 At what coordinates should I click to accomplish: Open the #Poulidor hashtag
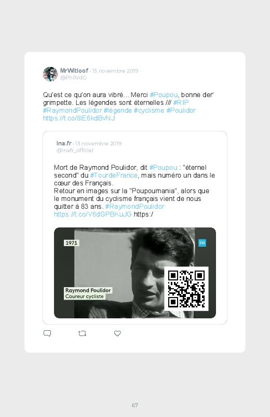181,111
